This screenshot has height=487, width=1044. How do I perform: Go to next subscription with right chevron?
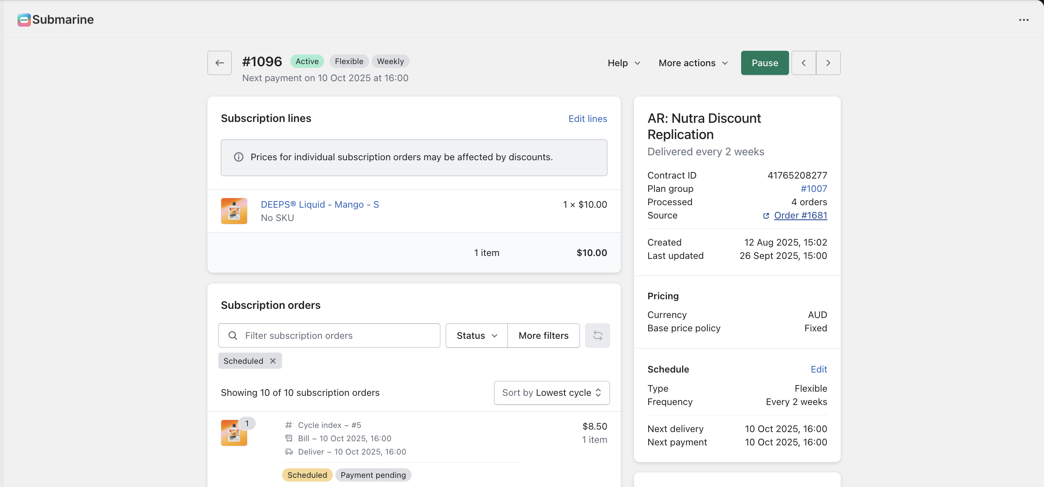tap(828, 63)
